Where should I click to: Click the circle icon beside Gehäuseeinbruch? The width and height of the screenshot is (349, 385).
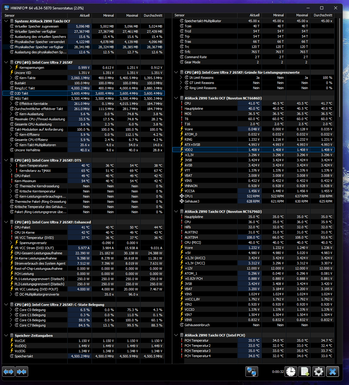pos(182,325)
